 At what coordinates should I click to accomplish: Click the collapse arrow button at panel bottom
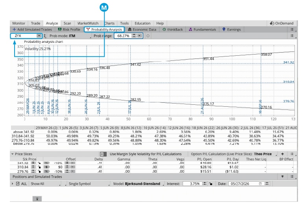click(x=37, y=199)
